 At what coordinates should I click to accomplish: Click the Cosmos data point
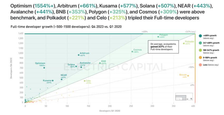coord(132,52)
